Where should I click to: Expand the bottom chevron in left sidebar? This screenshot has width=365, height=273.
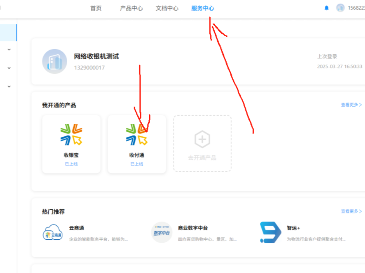point(9,86)
